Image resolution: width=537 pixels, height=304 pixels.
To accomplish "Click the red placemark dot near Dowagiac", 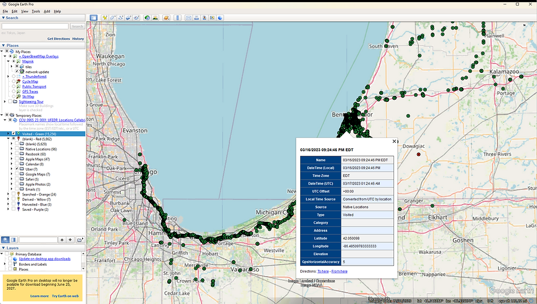I will (419, 154).
